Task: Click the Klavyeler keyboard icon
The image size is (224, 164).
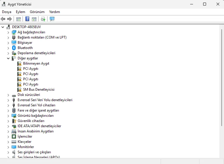Action: [14, 142]
